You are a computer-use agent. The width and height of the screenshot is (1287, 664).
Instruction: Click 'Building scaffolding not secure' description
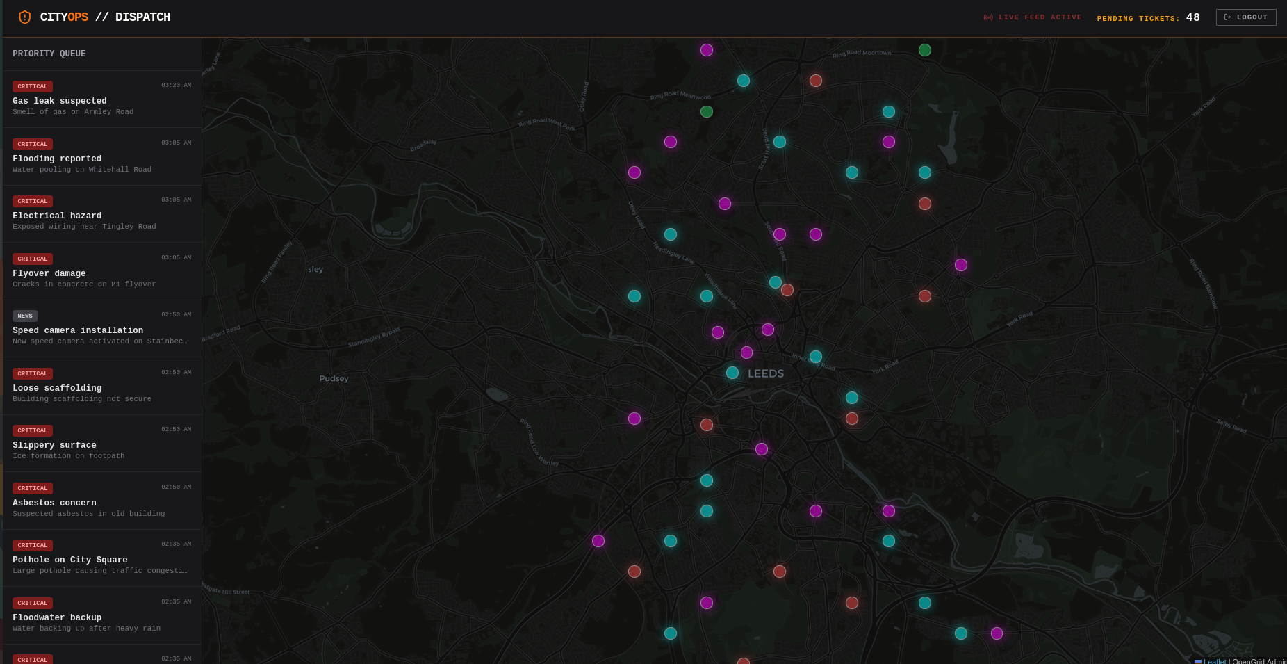pyautogui.click(x=82, y=399)
